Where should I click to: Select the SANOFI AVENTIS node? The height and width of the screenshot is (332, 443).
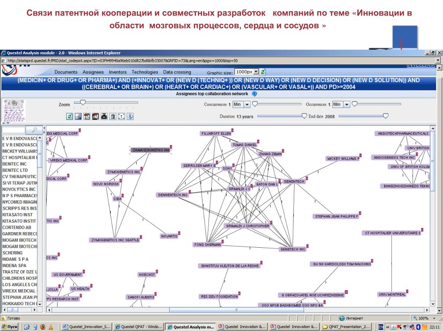tap(141, 297)
